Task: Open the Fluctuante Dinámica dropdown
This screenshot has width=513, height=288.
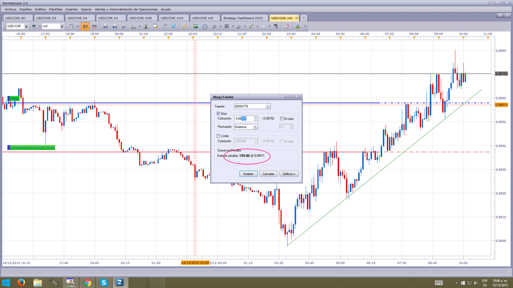Action: (x=256, y=127)
